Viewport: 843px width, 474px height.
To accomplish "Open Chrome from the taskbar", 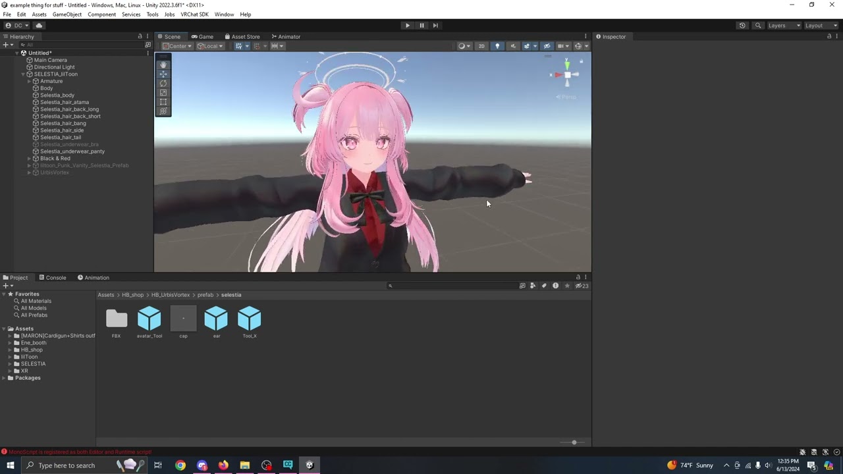I will pyautogui.click(x=180, y=465).
